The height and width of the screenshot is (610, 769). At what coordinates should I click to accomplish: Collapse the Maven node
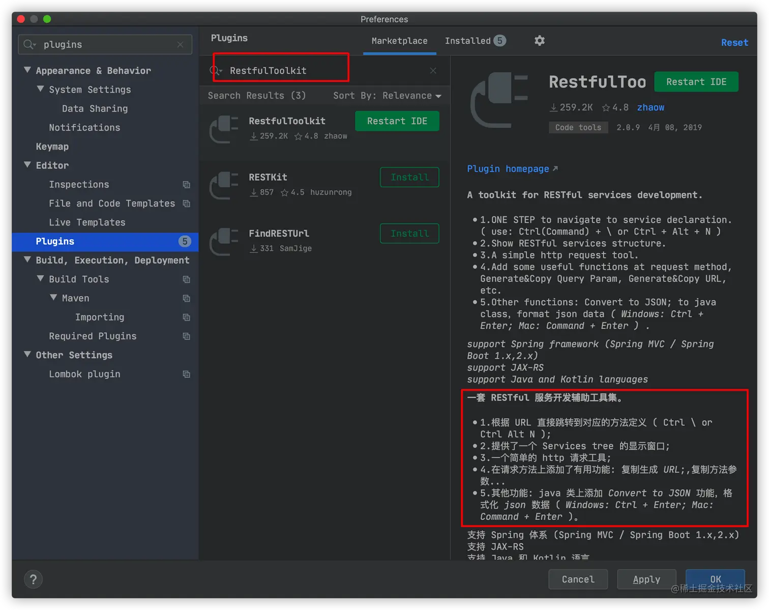53,297
